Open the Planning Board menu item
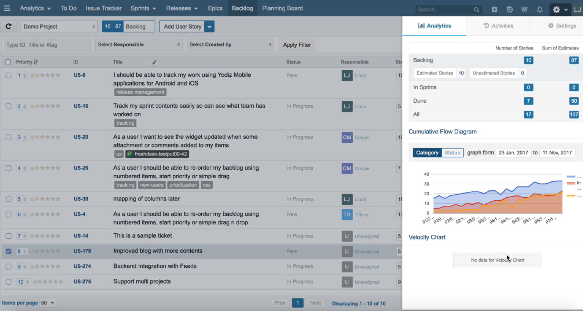This screenshot has height=311, width=583. (282, 8)
